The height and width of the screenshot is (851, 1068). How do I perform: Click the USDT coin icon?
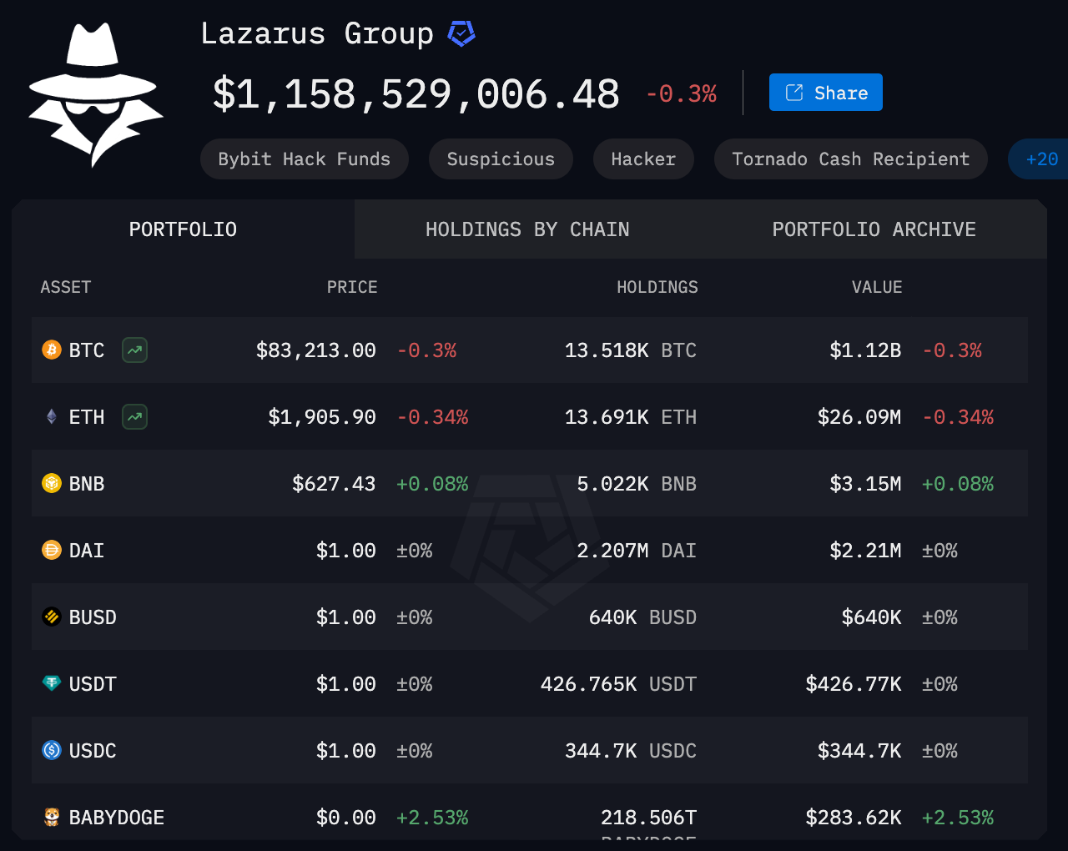coord(52,683)
